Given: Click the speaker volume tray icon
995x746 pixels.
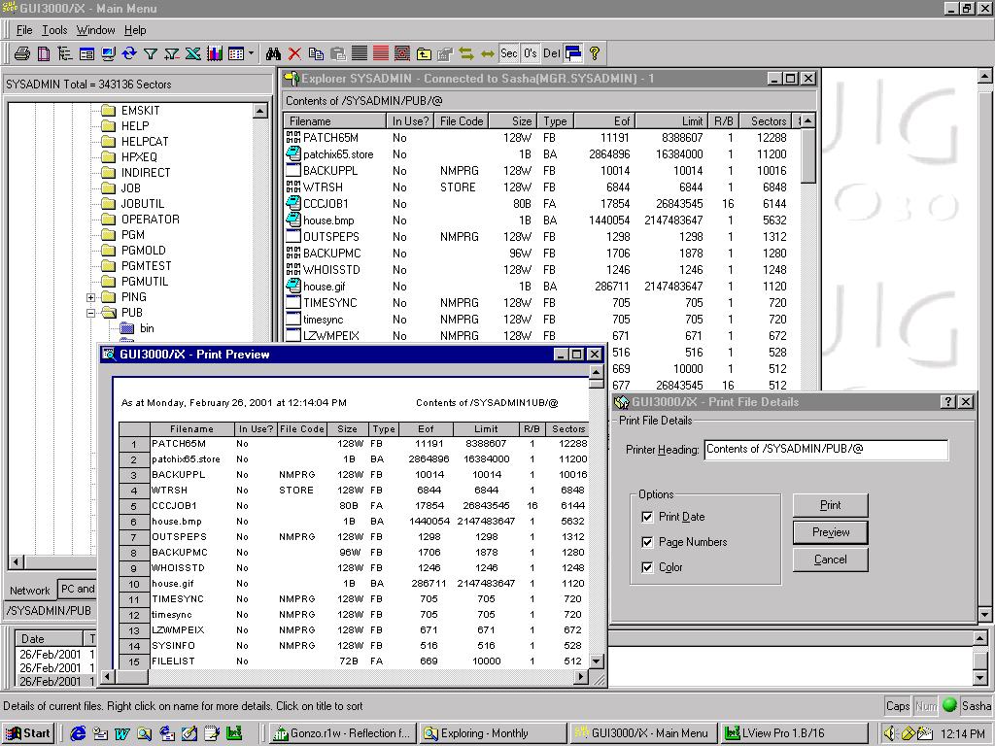Looking at the screenshot, I should click(x=890, y=733).
